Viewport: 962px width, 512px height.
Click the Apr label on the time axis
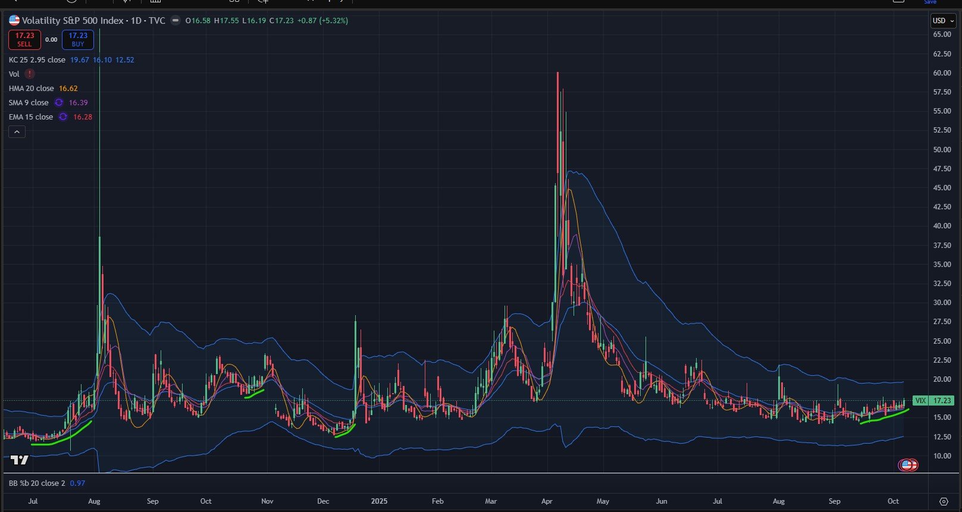click(x=547, y=501)
